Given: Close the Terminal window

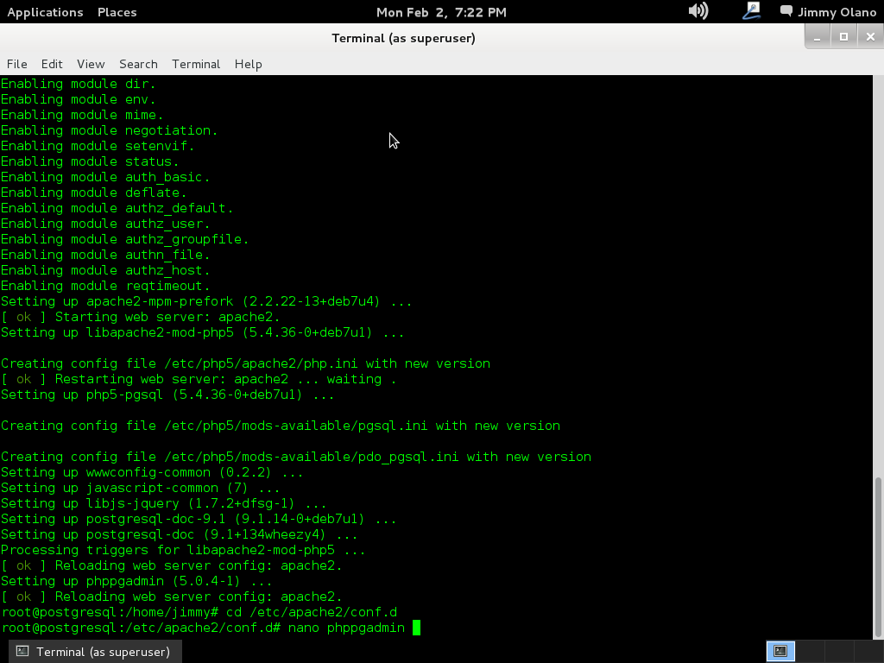Looking at the screenshot, I should [x=869, y=36].
